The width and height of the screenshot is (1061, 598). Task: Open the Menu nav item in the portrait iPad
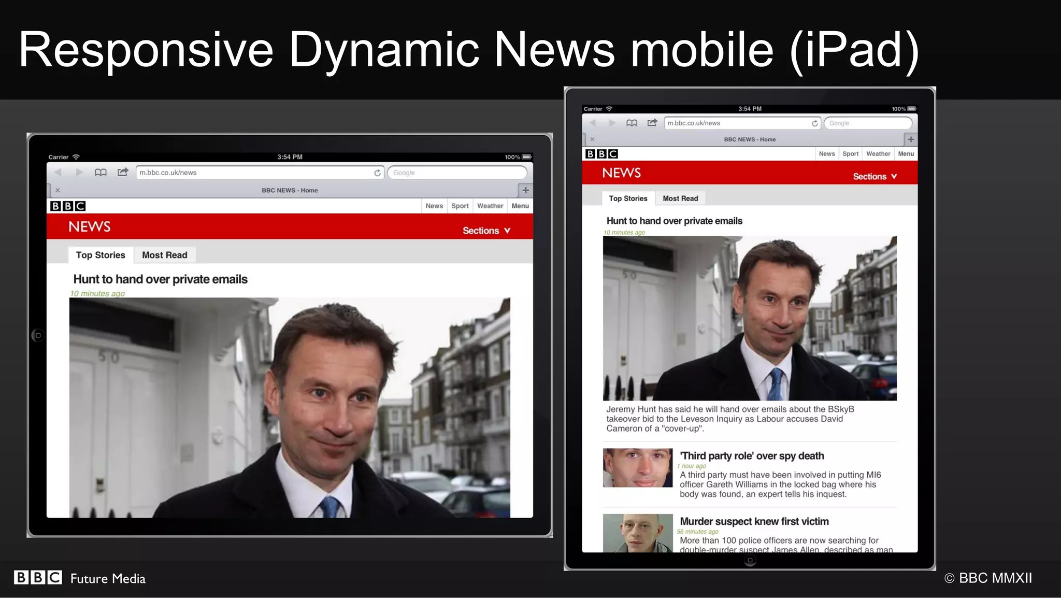906,154
